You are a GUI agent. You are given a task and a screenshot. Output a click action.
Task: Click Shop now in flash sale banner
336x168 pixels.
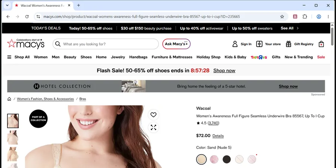(224, 71)
